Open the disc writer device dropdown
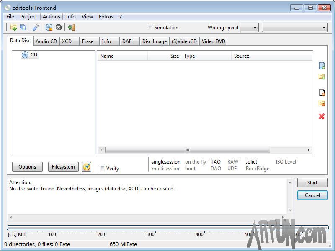The image size is (335, 251). click(295, 28)
